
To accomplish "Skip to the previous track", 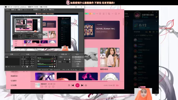I will click(73, 85).
